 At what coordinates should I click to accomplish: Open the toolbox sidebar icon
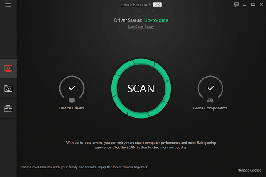point(8,109)
